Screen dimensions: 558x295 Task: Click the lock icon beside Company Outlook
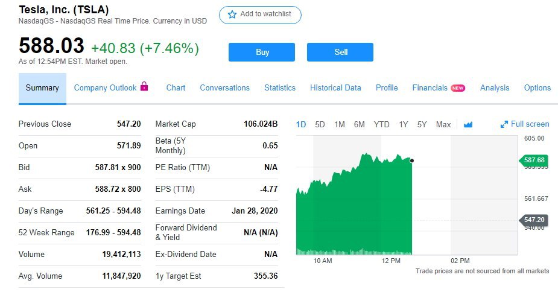(x=144, y=86)
